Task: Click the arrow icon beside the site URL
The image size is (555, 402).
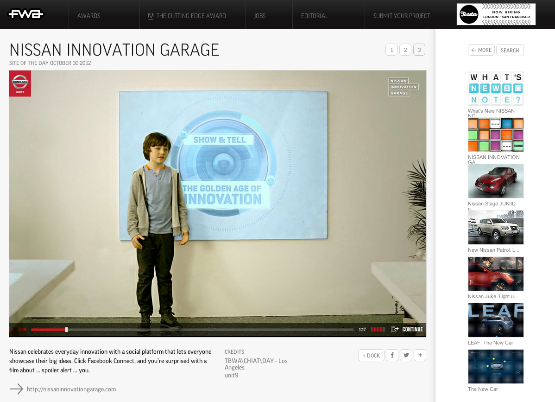Action: coord(16,389)
